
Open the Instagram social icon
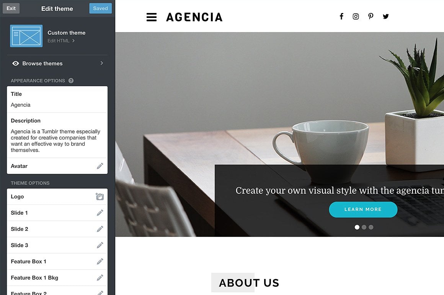[x=356, y=16]
